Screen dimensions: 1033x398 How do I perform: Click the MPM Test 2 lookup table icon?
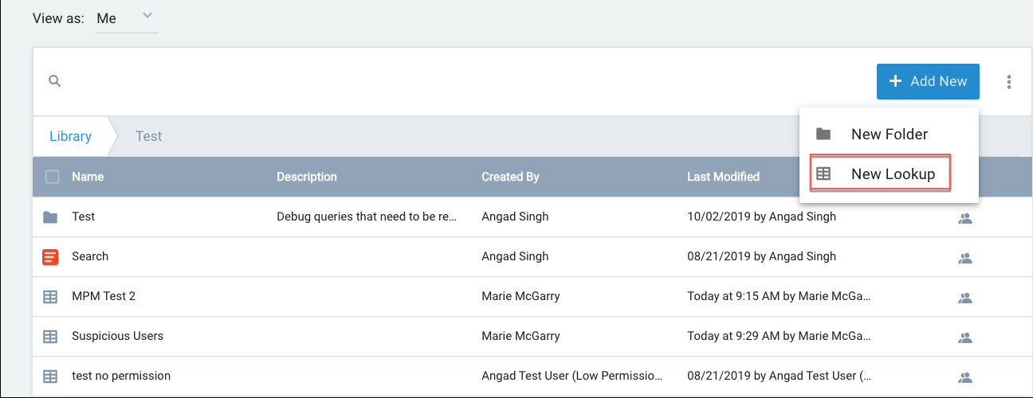coord(50,296)
